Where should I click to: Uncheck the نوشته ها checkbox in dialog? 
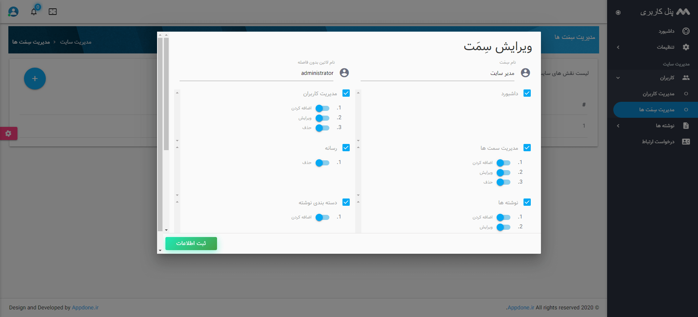point(527,202)
